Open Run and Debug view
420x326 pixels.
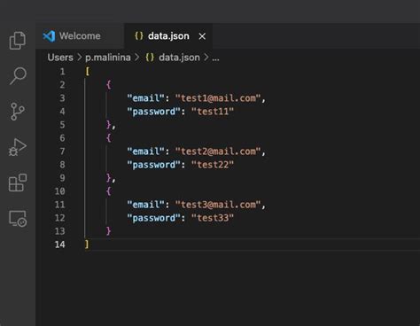[18, 147]
